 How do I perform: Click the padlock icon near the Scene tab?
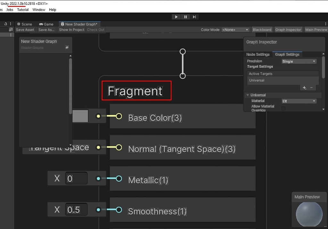click(x=5, y=24)
